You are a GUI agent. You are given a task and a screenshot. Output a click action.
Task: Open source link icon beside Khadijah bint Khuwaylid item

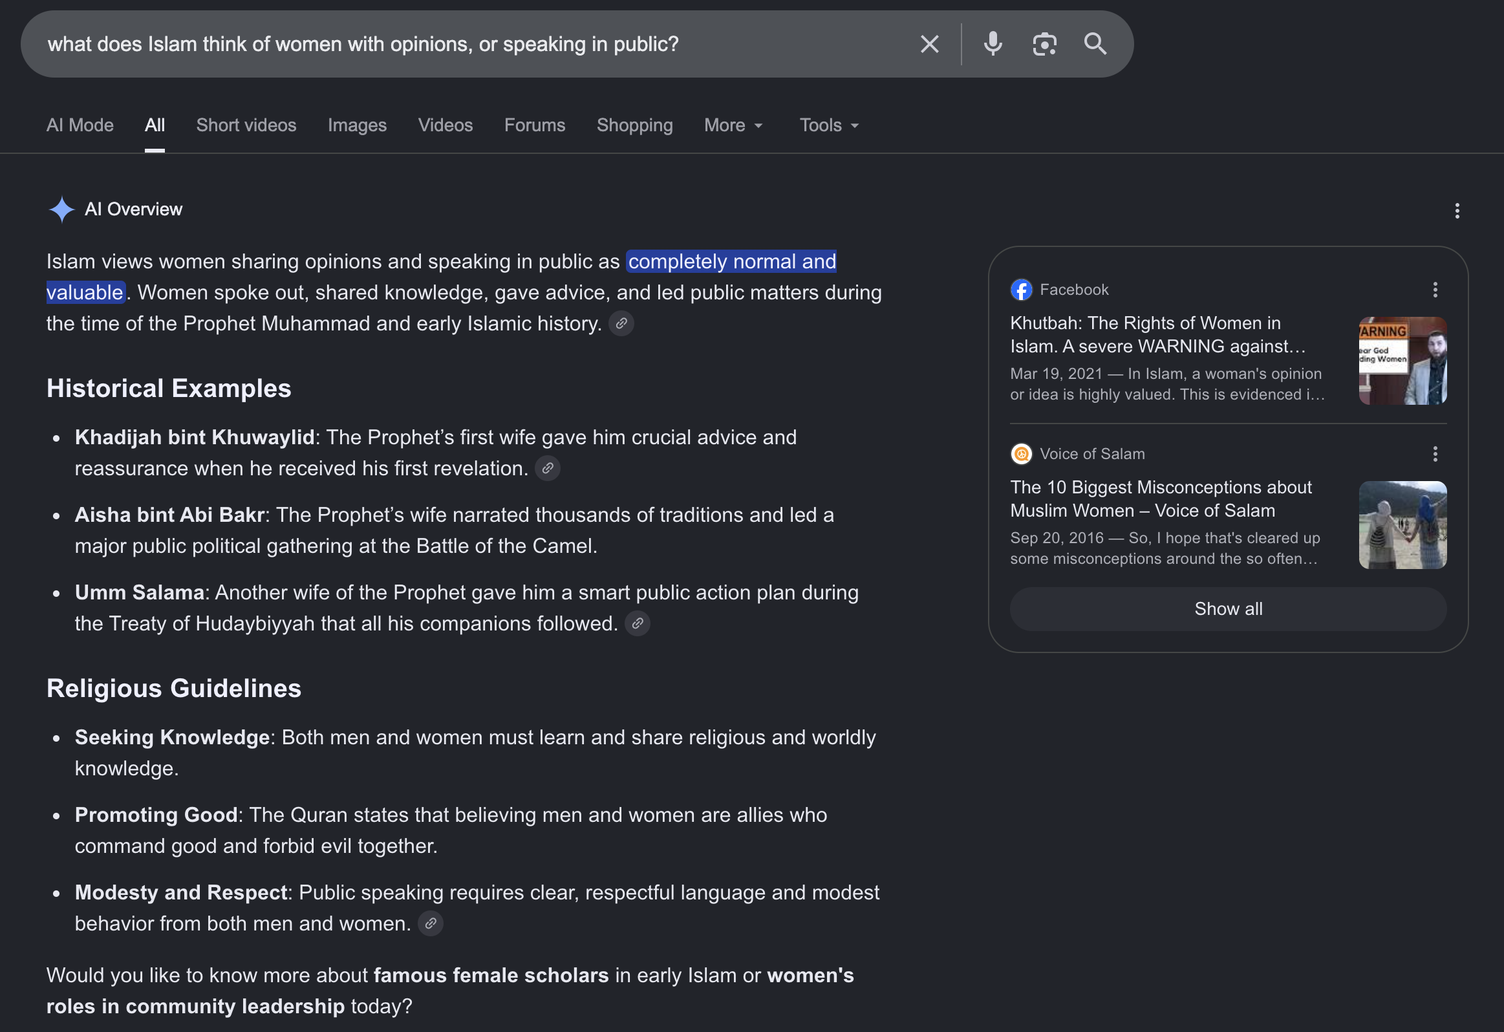(548, 468)
